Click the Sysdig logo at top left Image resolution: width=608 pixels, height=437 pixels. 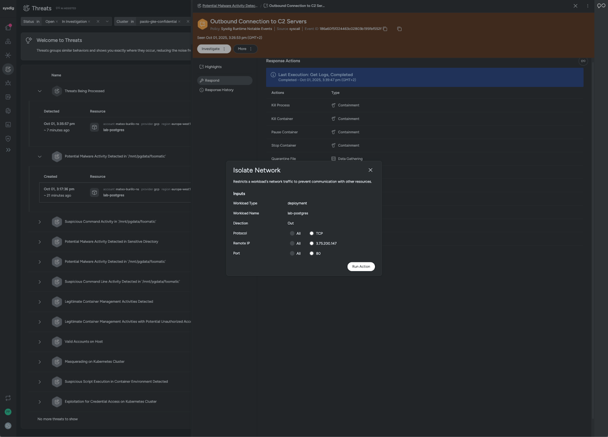(x=8, y=8)
